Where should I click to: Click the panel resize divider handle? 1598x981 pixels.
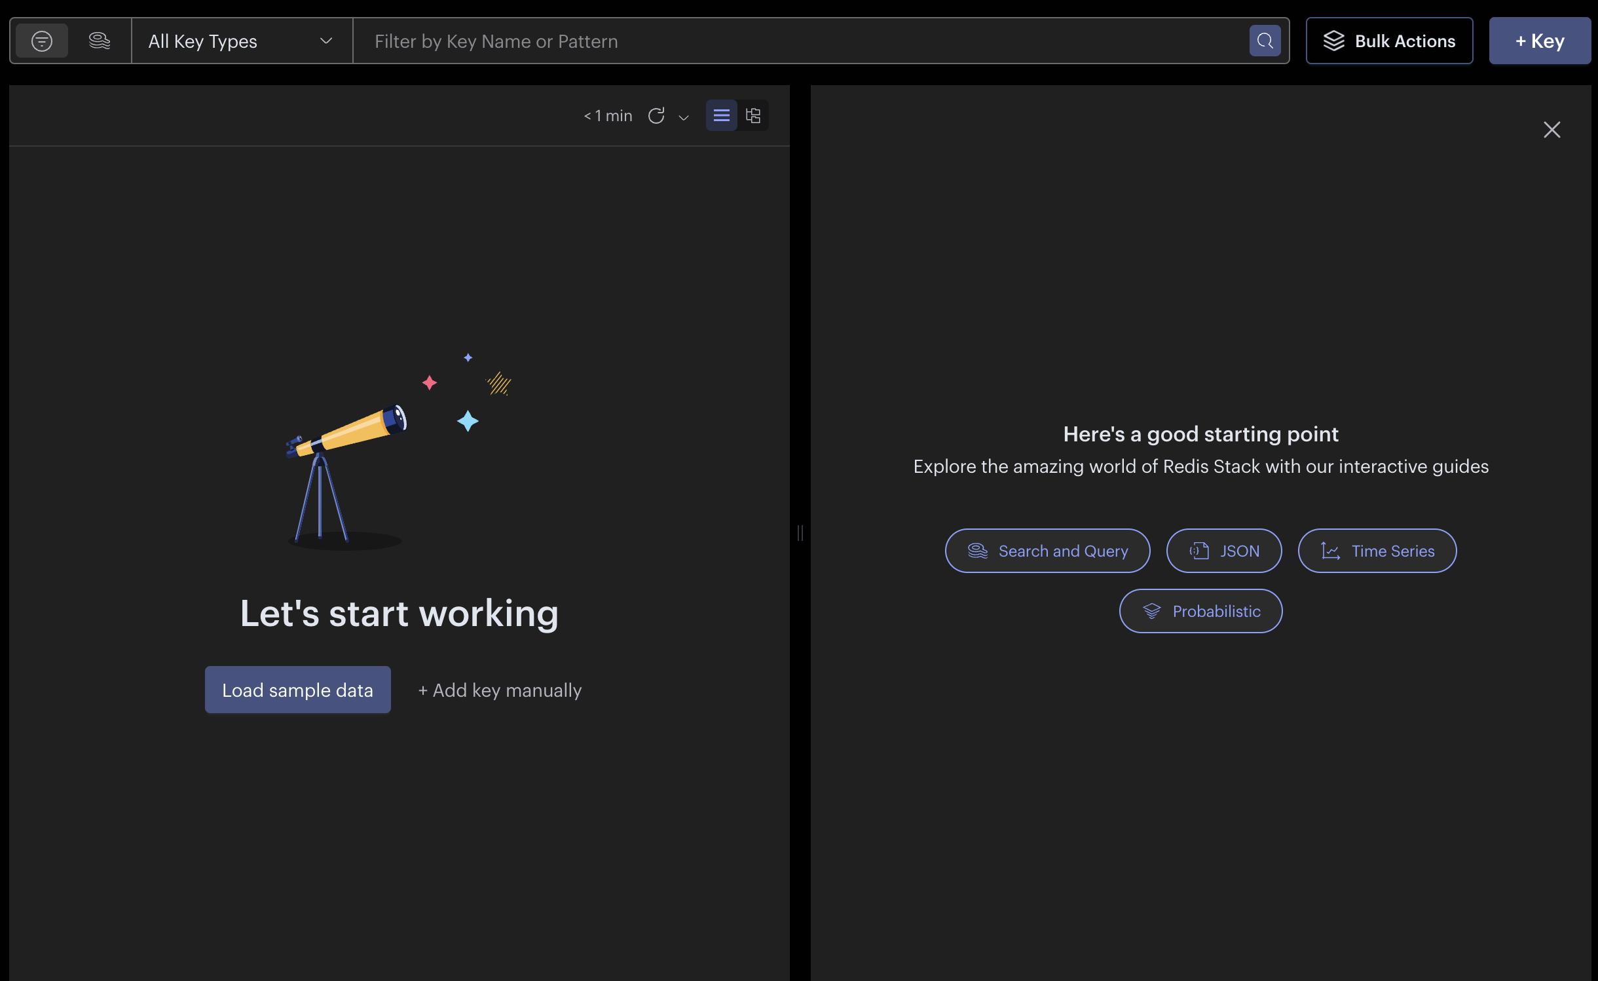point(800,533)
